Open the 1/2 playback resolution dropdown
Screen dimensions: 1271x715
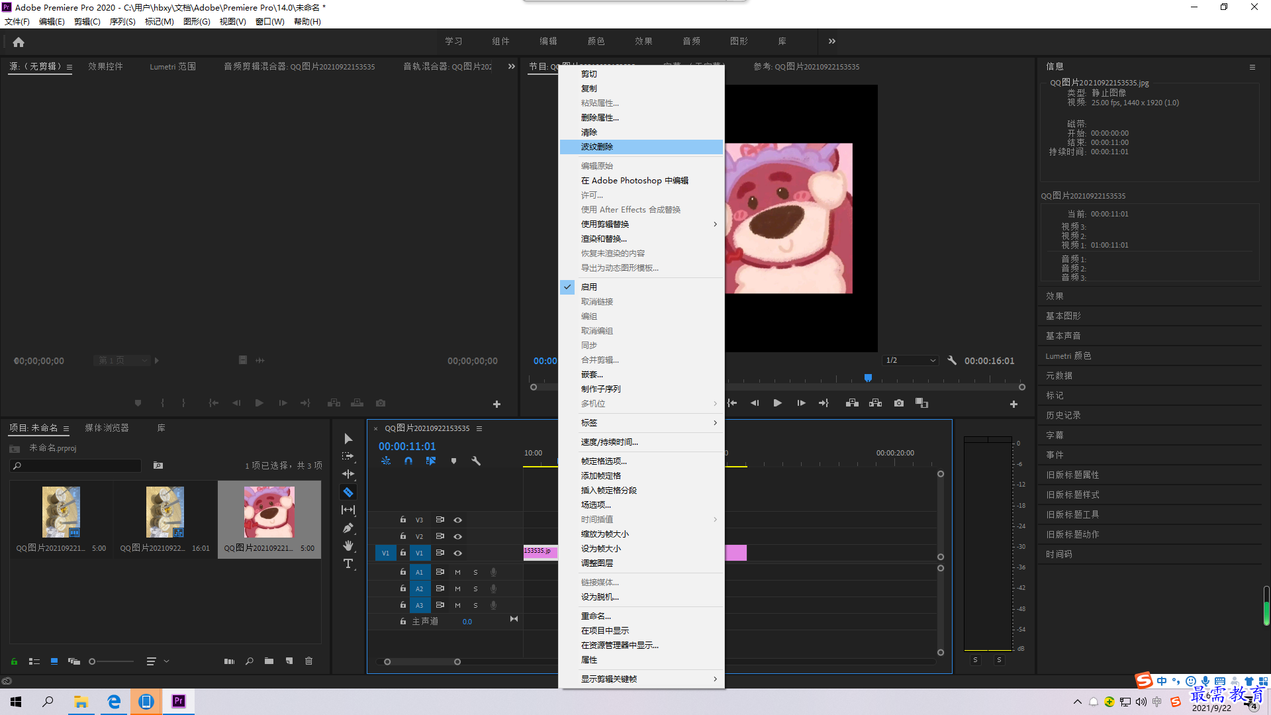(x=911, y=360)
